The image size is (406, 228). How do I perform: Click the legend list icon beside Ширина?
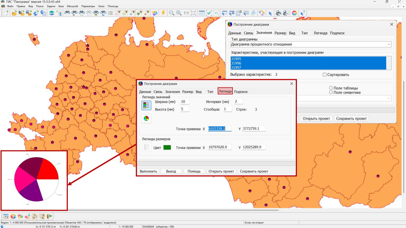(146, 105)
